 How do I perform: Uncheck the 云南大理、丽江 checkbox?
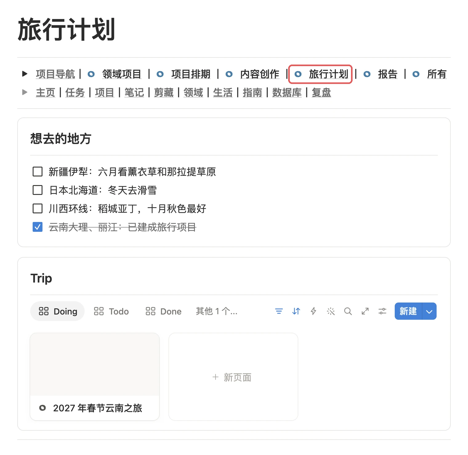[38, 227]
